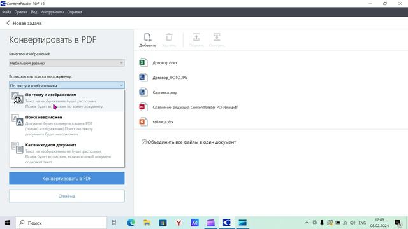Switch the ENG input language indicator
The height and width of the screenshot is (229, 408).
pos(362,223)
